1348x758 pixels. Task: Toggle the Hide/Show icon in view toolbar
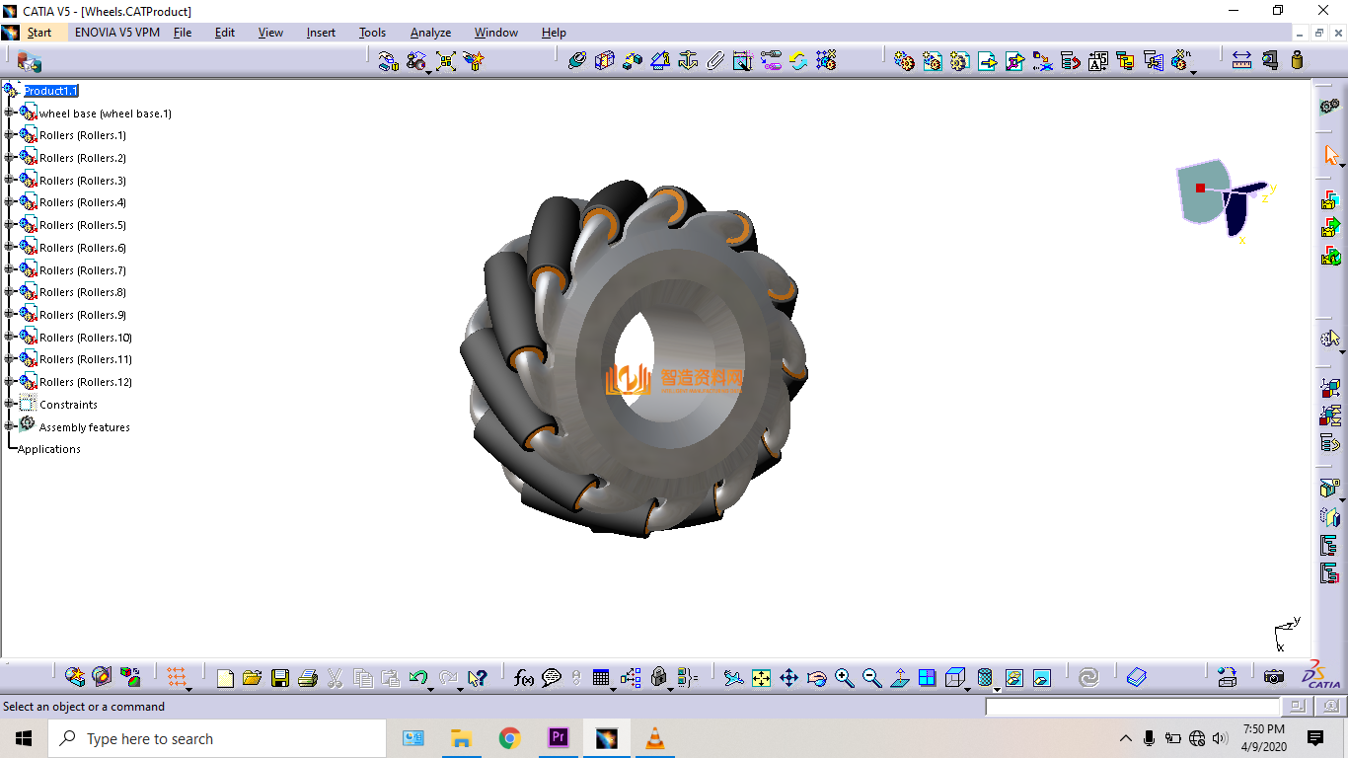click(x=1013, y=678)
